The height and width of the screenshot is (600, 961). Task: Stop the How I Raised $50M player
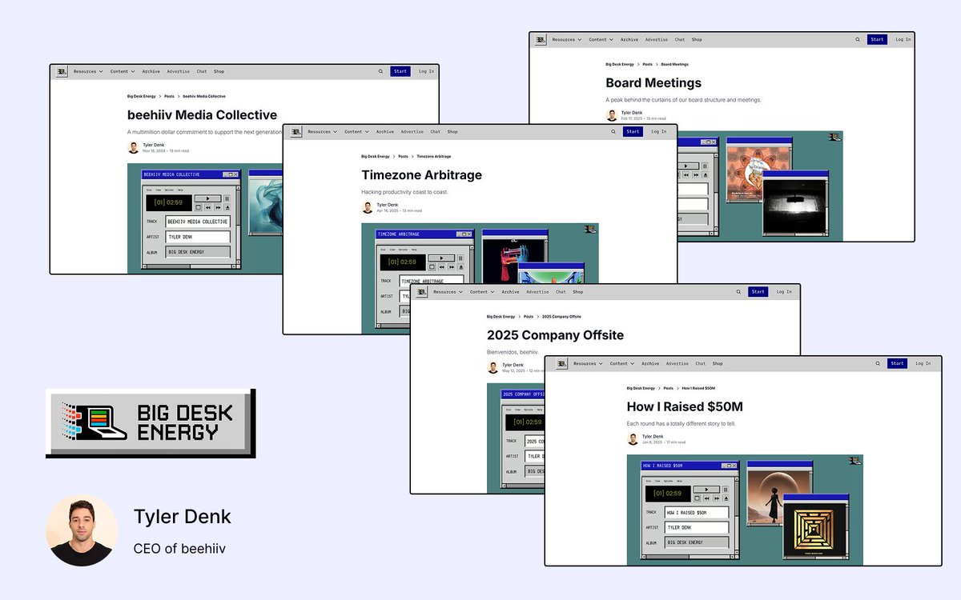point(697,498)
